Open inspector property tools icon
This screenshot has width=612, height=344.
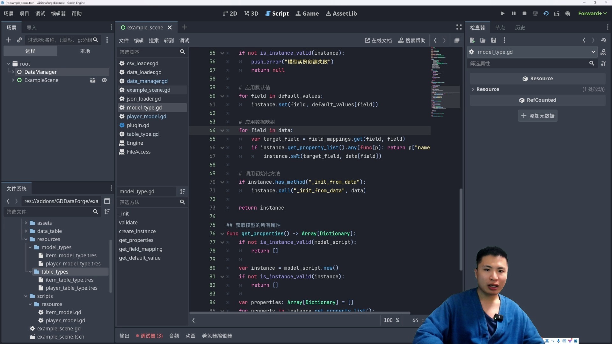click(x=603, y=63)
